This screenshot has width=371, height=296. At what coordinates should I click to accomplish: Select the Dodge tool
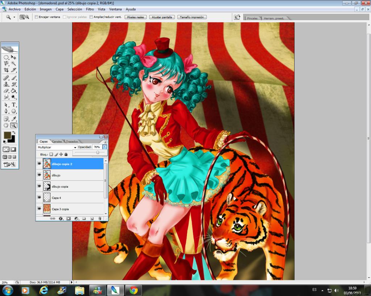click(x=13, y=97)
